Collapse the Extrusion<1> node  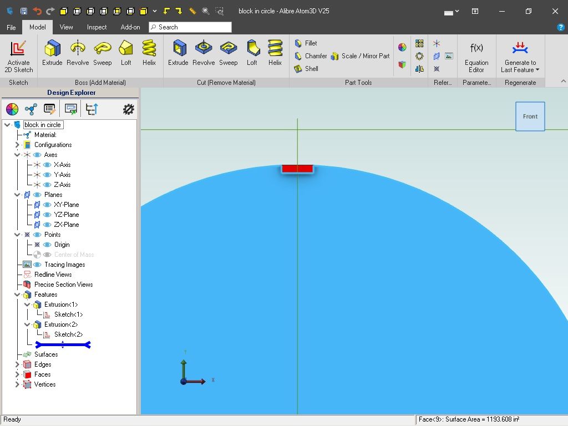(x=27, y=305)
